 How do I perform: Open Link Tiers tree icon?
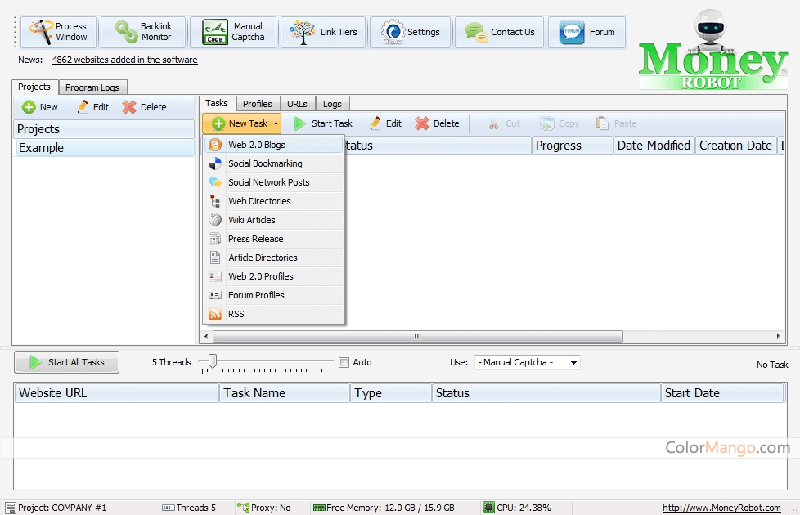(x=302, y=32)
